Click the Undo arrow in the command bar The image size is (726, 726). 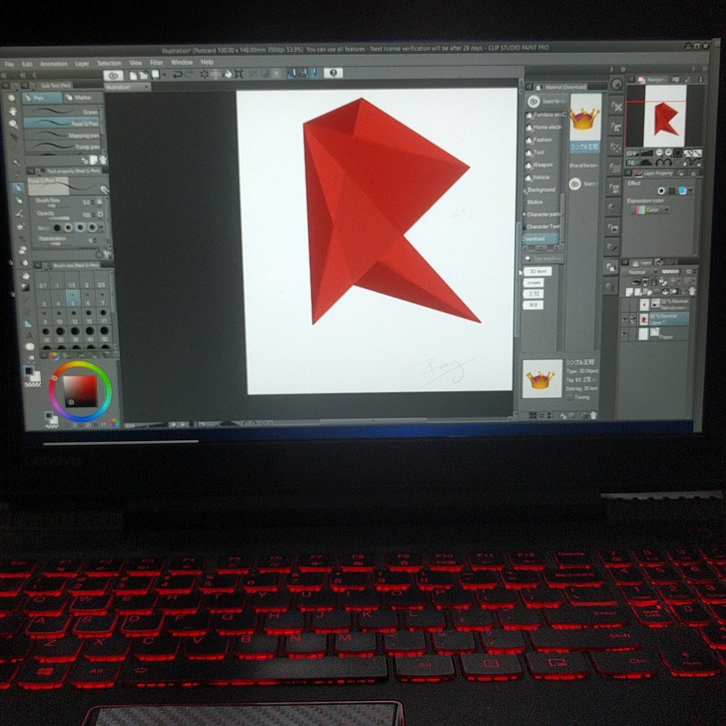[x=177, y=74]
